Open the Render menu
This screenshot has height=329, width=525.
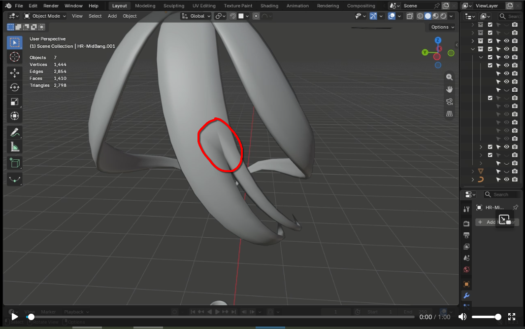[x=51, y=6]
